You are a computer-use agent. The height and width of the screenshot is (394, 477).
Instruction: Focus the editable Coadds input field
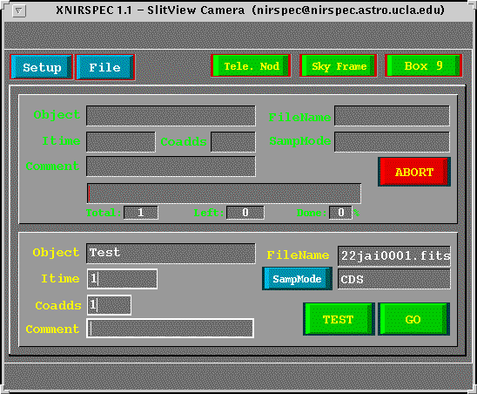click(109, 305)
